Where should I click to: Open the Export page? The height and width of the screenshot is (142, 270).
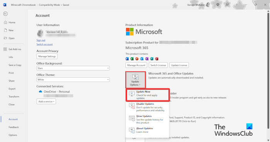point(12,89)
